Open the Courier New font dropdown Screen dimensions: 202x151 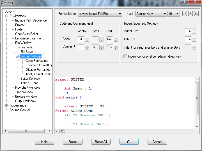(151, 14)
